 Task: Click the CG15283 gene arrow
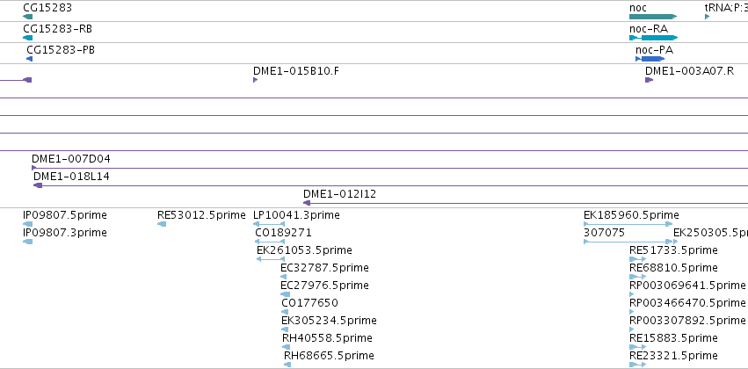[27, 17]
